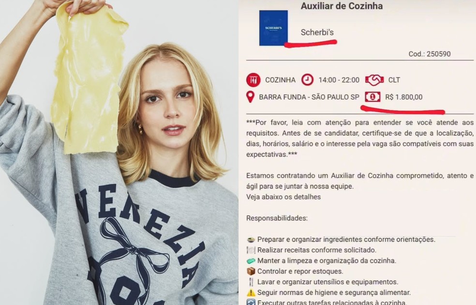This screenshot has width=476, height=305.
Task: Click the Cod.: 250590 job code
Action: point(429,54)
